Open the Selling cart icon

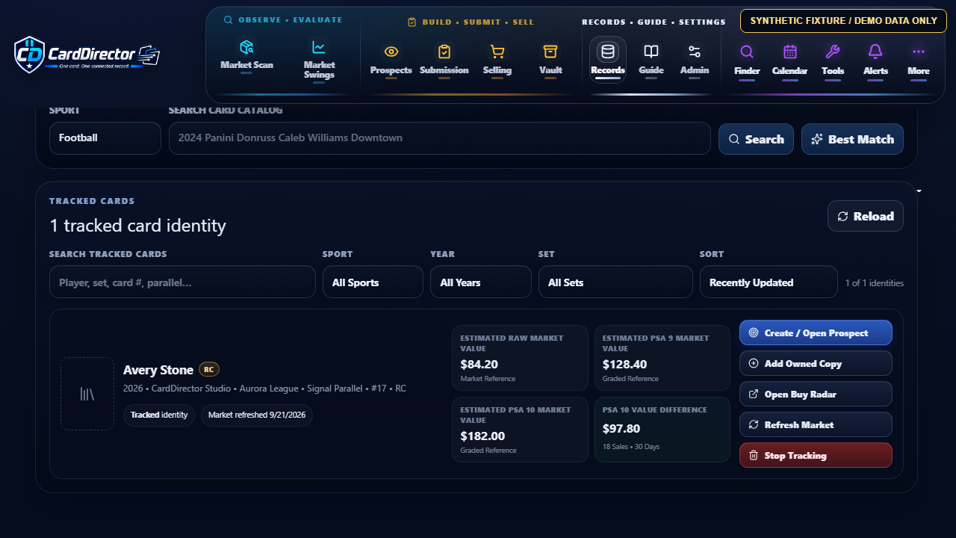[x=497, y=52]
